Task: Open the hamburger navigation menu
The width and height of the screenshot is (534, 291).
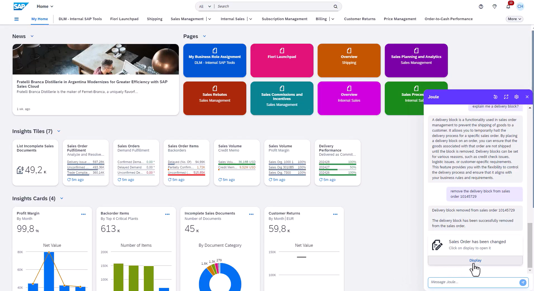Action: 17,19
